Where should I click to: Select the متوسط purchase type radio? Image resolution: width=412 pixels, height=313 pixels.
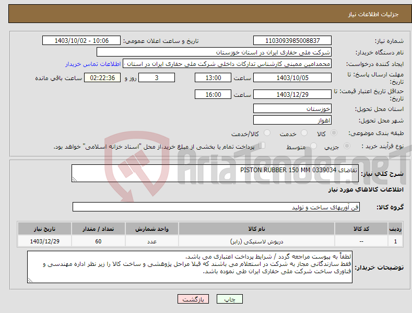313,146
